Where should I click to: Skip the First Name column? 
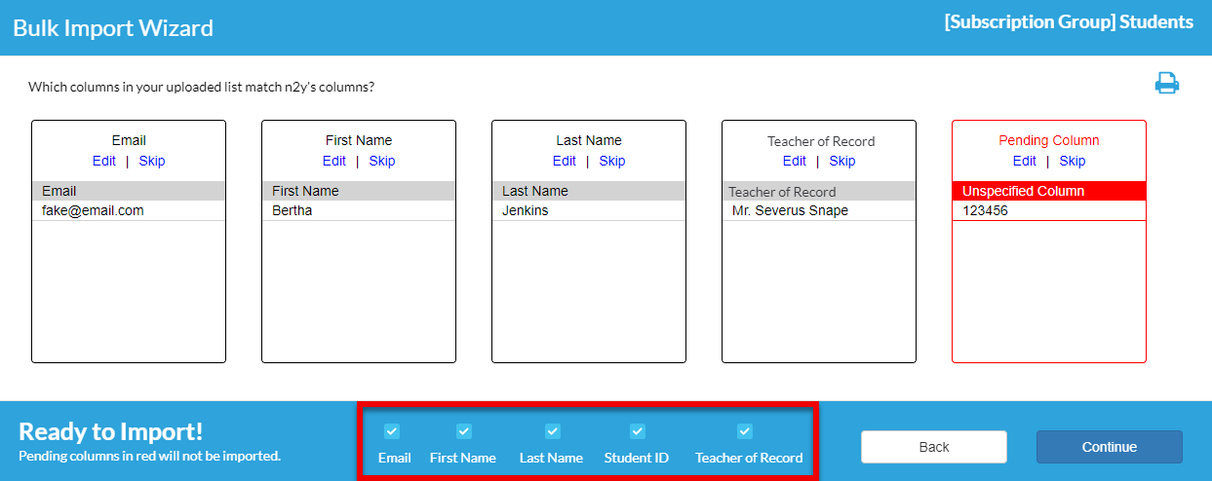pyautogui.click(x=382, y=161)
